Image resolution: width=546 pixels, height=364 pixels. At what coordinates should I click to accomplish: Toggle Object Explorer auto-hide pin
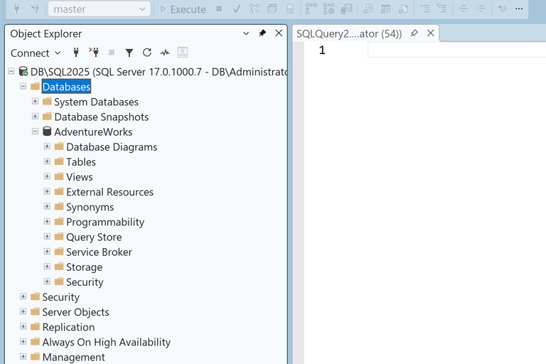(x=262, y=33)
